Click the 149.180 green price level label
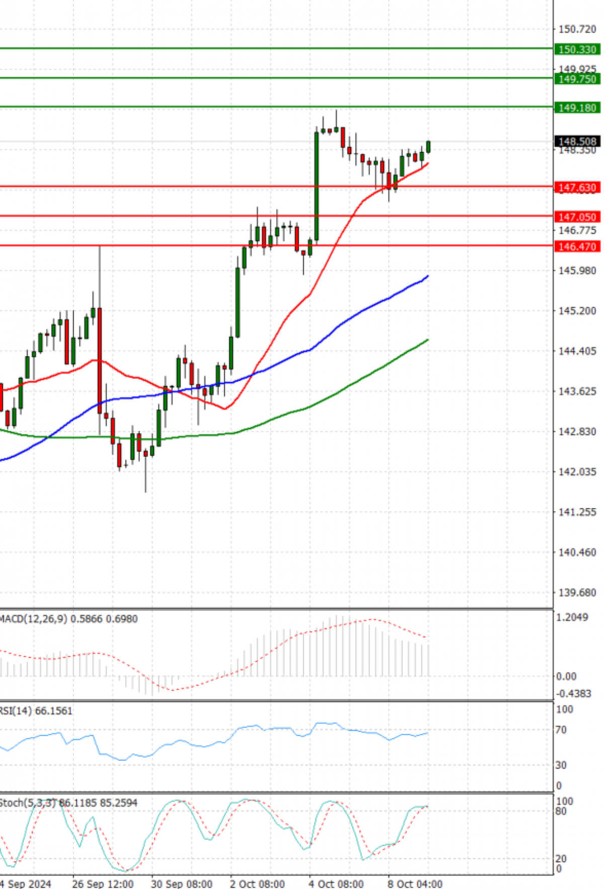The width and height of the screenshot is (604, 889). pyautogui.click(x=577, y=108)
